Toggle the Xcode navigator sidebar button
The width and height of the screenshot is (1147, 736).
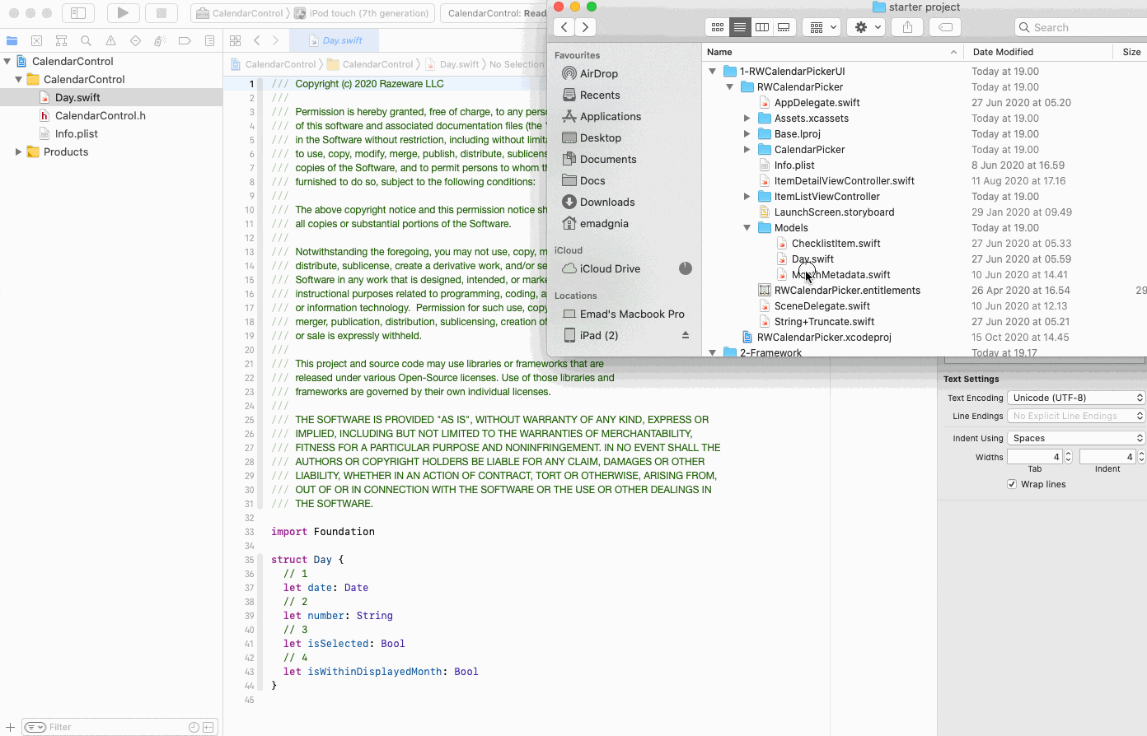78,13
